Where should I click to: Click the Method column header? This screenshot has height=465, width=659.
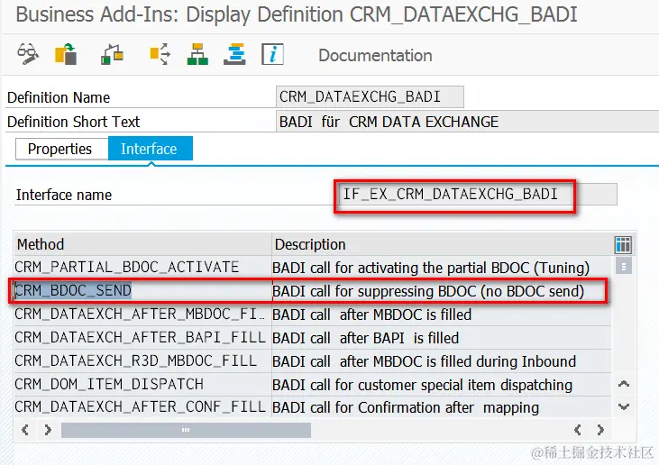(x=142, y=244)
